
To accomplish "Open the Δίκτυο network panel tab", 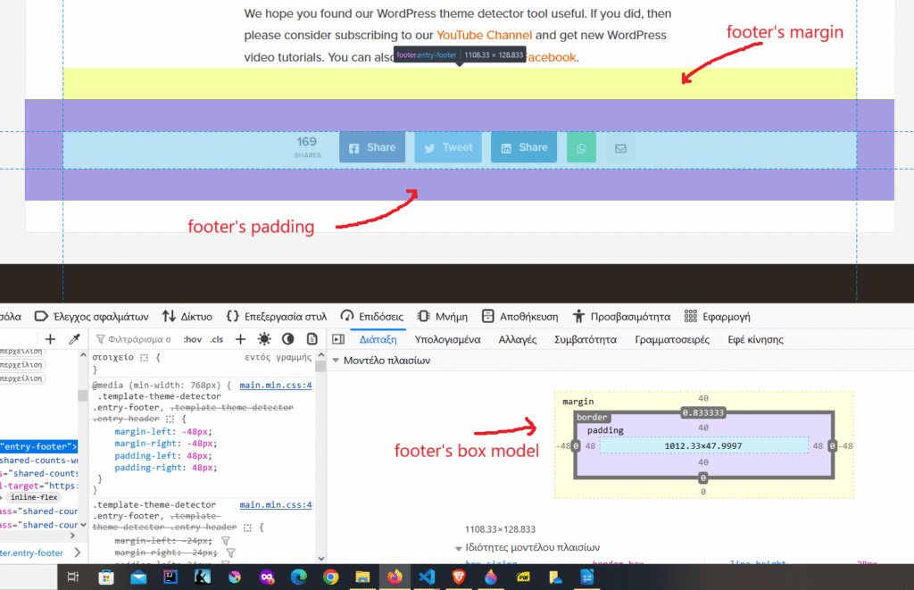I will [x=187, y=316].
